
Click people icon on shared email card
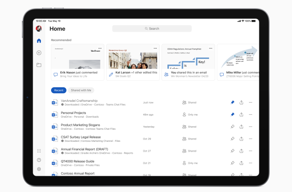pyautogui.click(x=166, y=74)
